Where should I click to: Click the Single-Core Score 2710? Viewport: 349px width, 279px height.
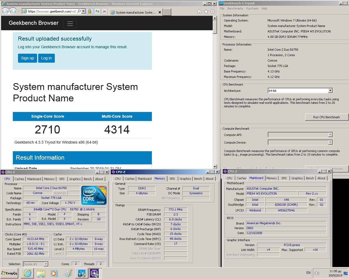[x=47, y=129]
